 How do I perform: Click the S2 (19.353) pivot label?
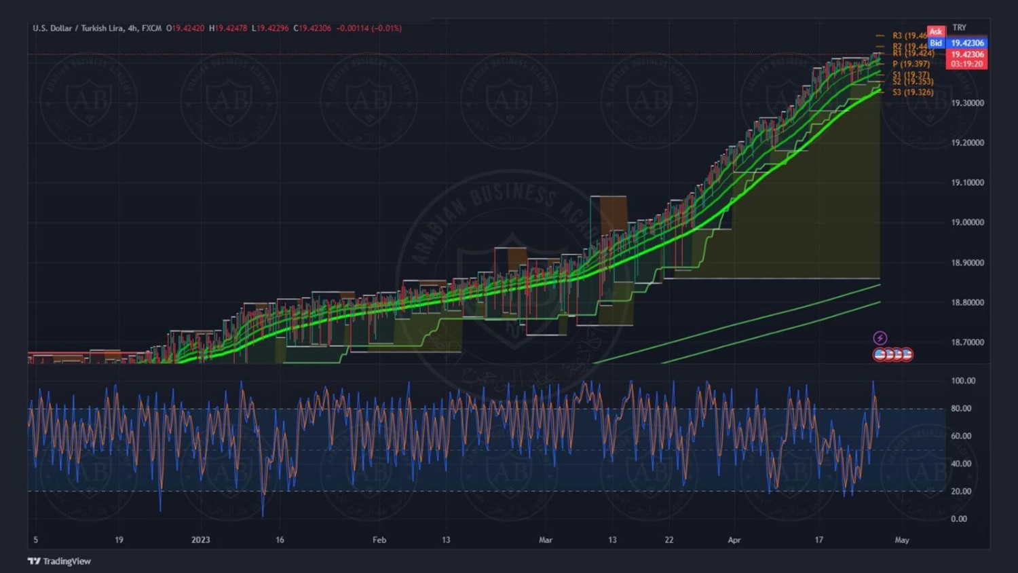tap(913, 81)
